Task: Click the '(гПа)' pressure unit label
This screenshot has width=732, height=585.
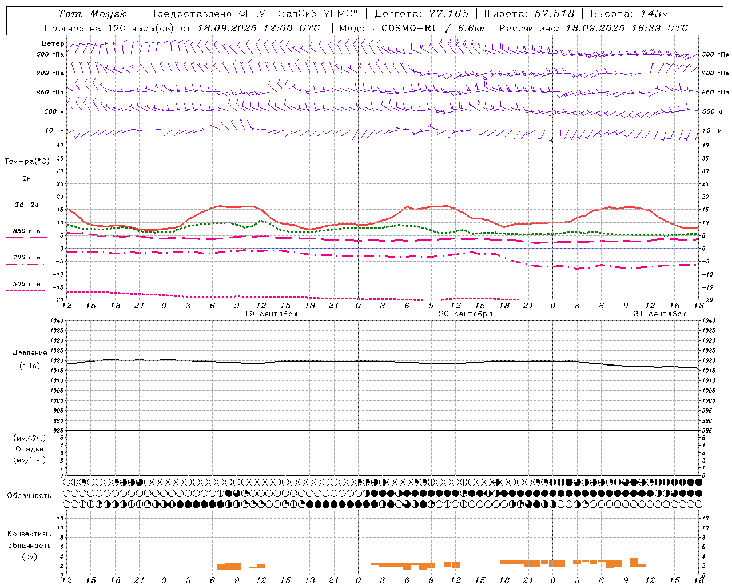Action: 30,366
